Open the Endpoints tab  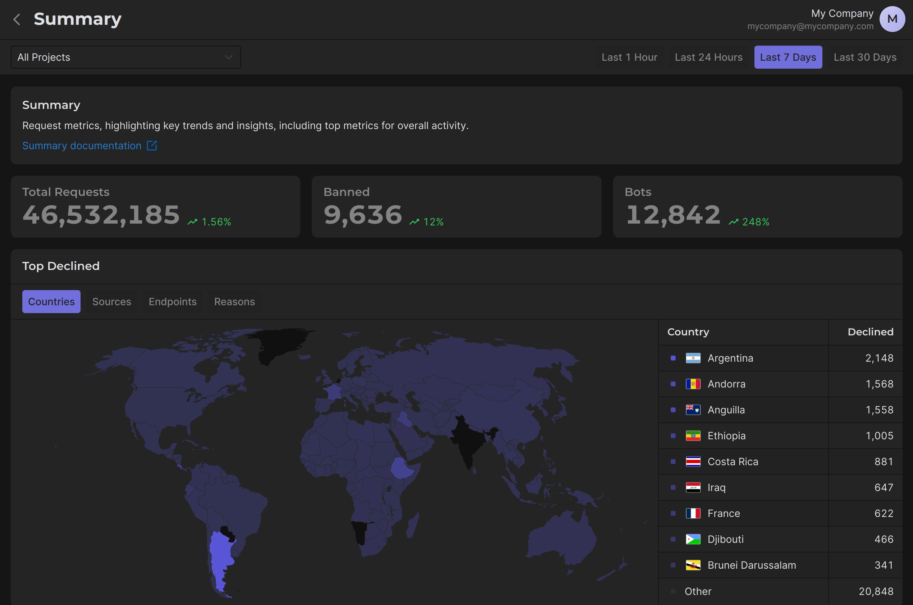point(173,301)
